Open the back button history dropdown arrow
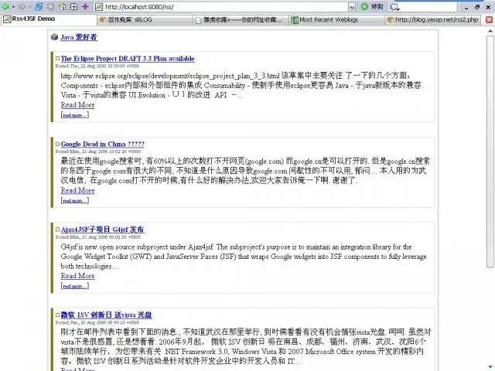 click(x=13, y=7)
